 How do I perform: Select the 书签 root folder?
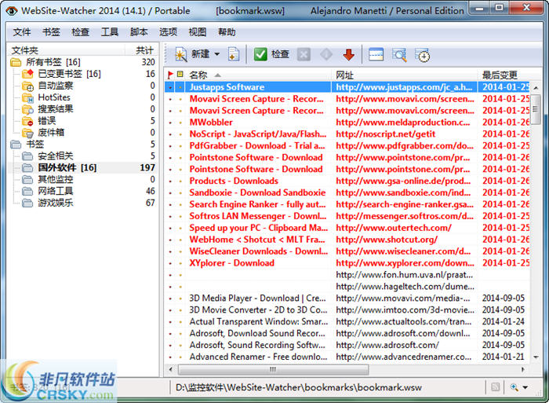35,145
